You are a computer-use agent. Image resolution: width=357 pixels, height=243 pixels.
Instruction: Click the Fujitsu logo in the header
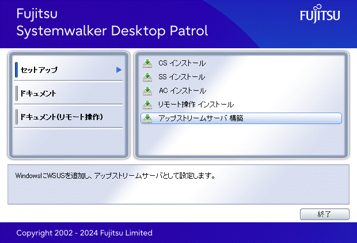(x=320, y=14)
